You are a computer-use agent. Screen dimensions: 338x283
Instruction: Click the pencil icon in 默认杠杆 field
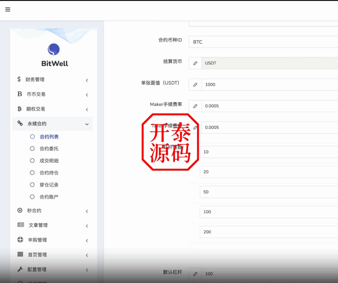[x=195, y=274]
